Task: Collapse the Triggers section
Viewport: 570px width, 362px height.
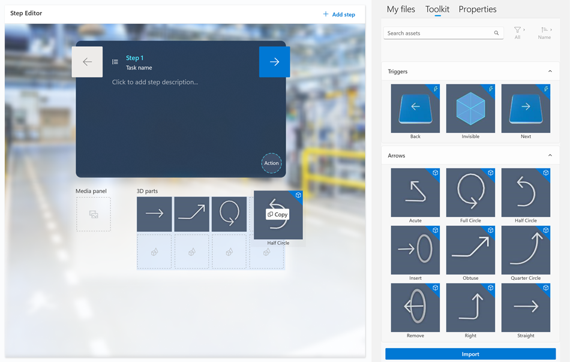Action: tap(550, 71)
